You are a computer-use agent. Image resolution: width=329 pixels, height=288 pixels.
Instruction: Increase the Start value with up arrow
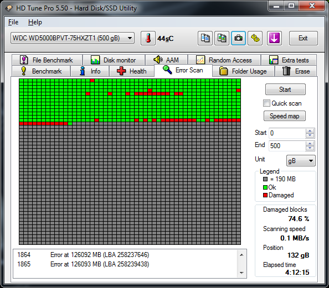(310, 131)
